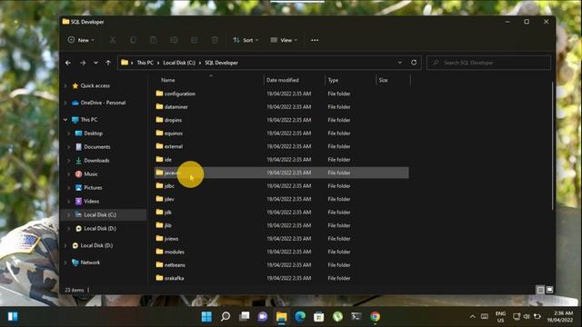The width and height of the screenshot is (582, 327).
Task: Open Task View on the taskbar
Action: tap(245, 317)
